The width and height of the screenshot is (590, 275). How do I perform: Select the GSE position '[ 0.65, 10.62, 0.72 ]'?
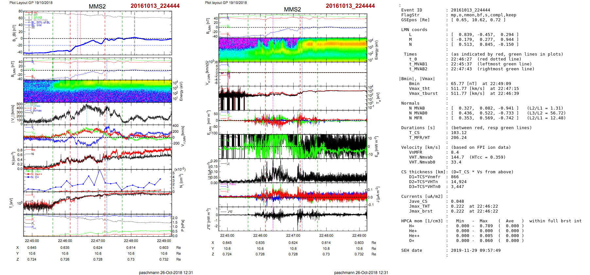[x=478, y=20]
